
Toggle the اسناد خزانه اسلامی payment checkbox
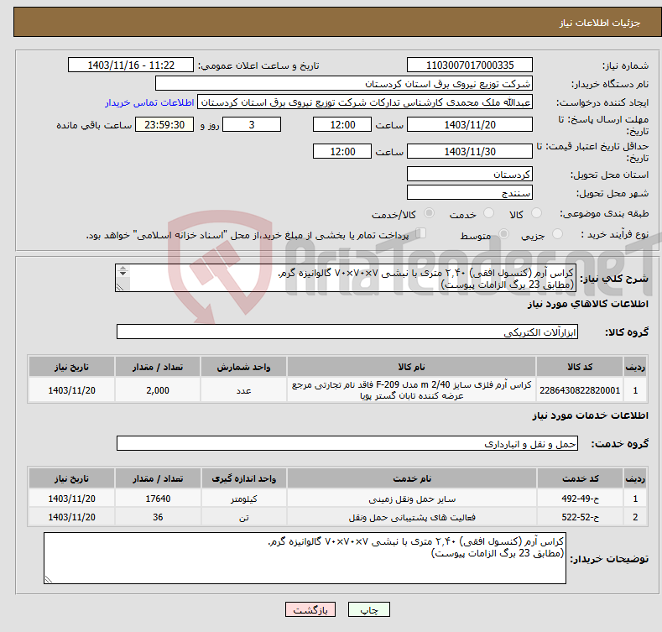(x=421, y=233)
